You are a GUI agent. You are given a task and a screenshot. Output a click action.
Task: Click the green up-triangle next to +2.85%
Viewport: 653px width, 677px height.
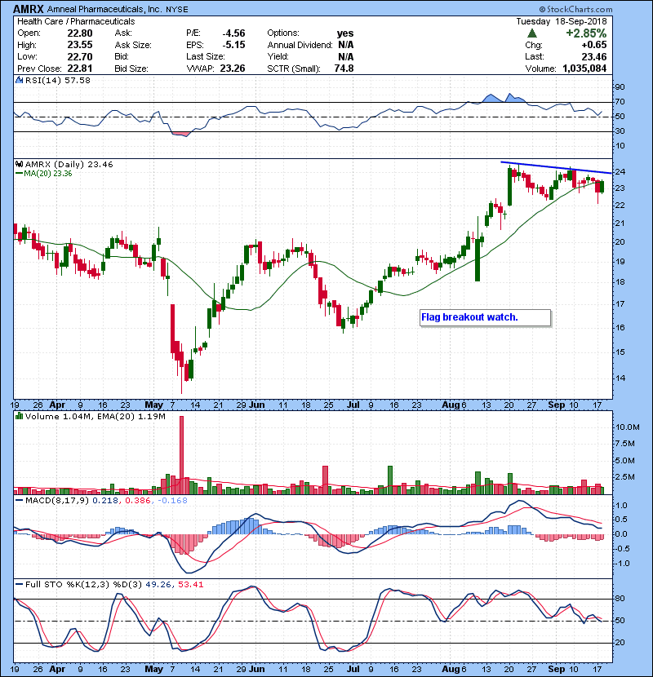(532, 33)
